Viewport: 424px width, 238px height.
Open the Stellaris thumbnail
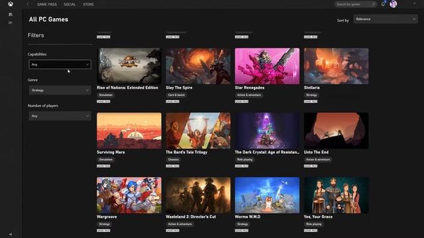[x=336, y=66]
